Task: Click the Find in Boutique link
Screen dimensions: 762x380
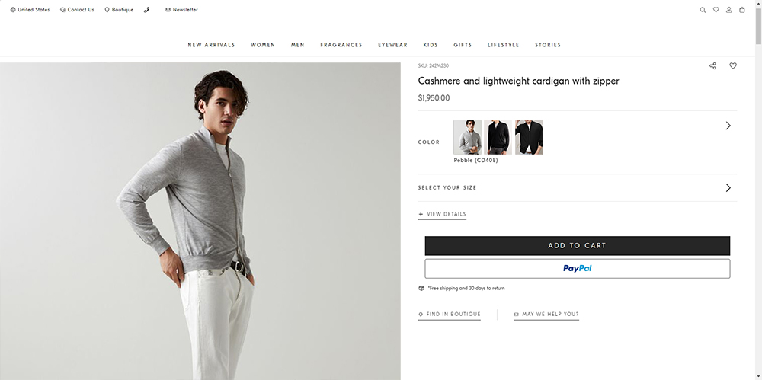Action: click(450, 314)
